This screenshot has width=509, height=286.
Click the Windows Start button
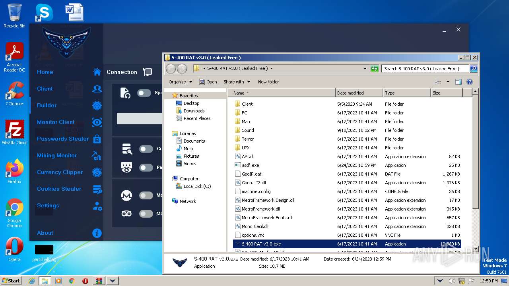tap(11, 280)
